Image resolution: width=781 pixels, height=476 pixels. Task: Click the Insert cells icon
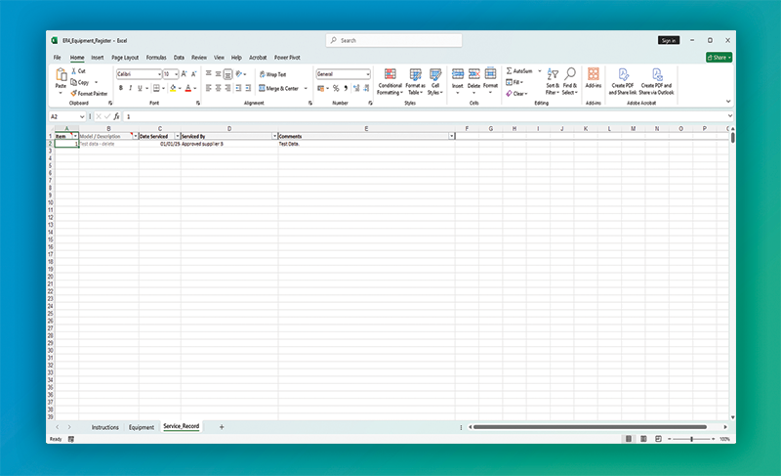457,73
